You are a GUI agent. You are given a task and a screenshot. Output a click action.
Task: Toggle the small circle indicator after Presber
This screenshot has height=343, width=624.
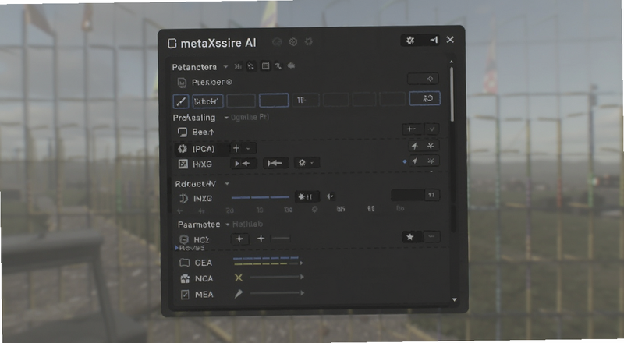point(229,83)
